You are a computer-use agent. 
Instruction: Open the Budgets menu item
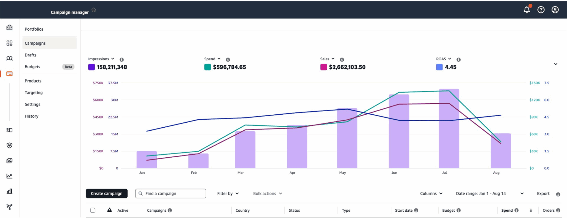pos(32,67)
